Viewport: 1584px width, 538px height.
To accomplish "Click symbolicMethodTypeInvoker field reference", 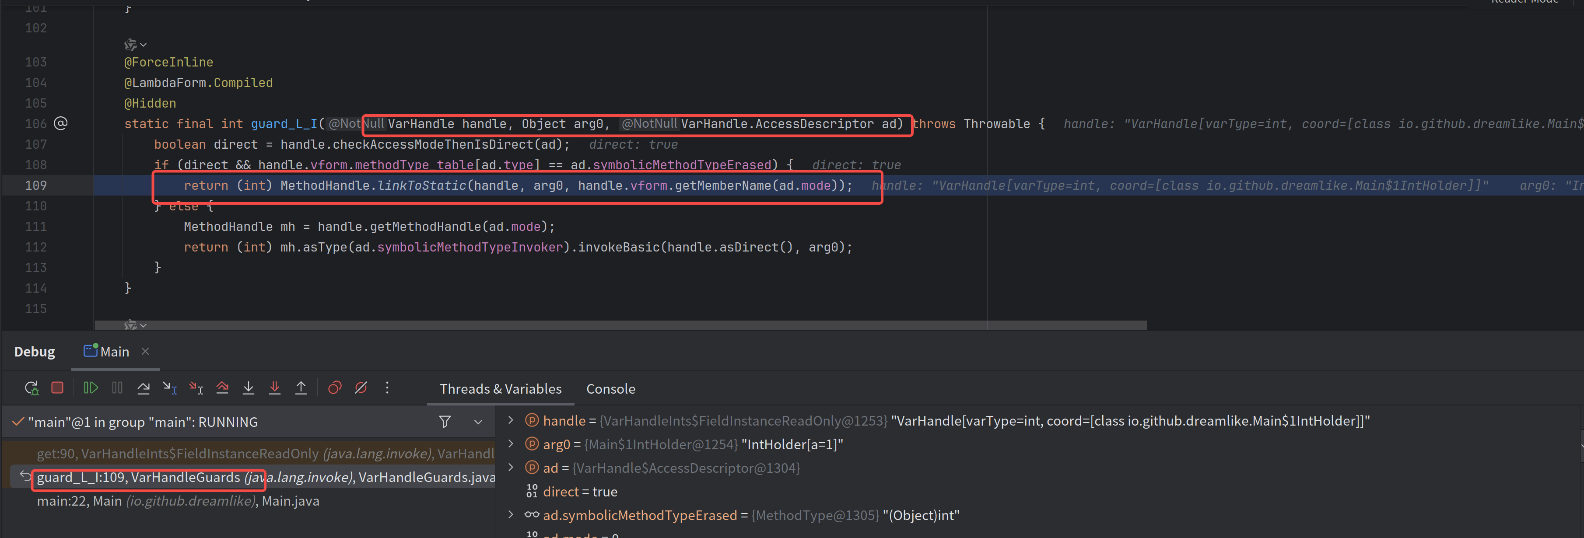I will coord(470,247).
